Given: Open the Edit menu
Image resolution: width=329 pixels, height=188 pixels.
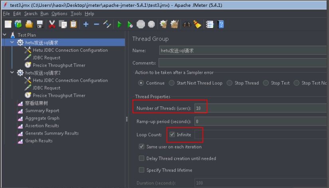Looking at the screenshot, I should (x=17, y=14).
